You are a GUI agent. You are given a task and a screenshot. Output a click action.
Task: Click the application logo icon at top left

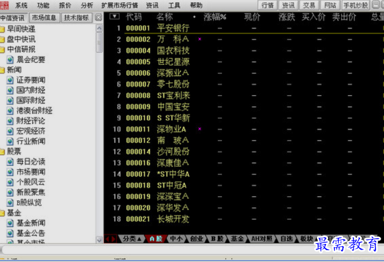point(4,5)
